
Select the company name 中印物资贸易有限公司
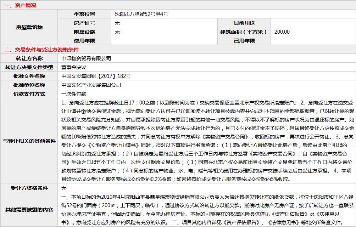coord(86,58)
